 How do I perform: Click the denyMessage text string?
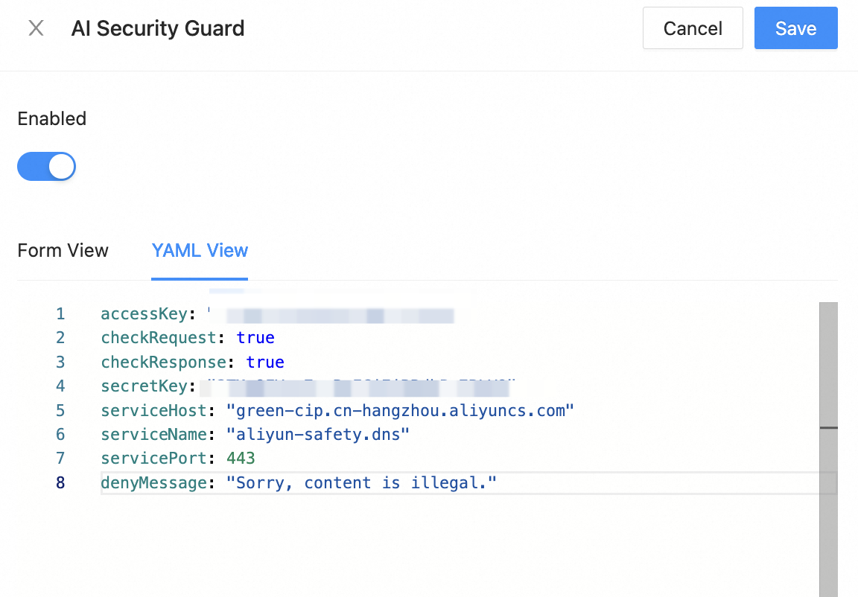click(361, 483)
